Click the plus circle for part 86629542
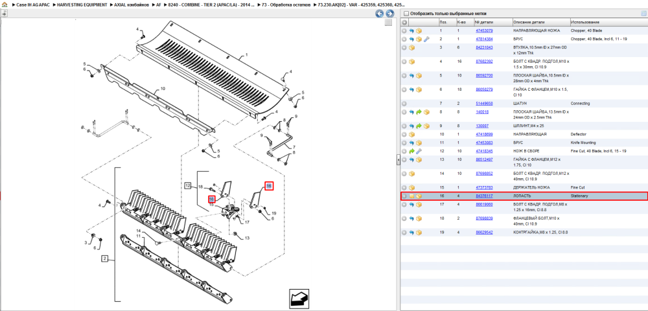 pyautogui.click(x=404, y=233)
